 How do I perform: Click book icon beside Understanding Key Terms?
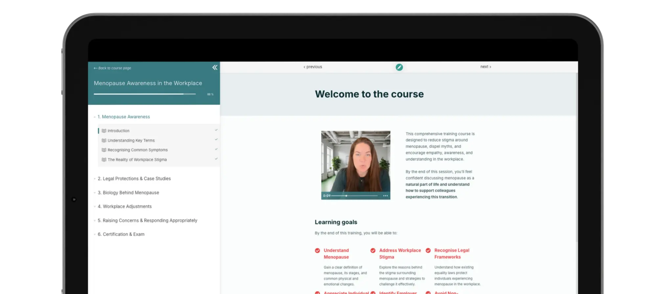[x=104, y=140]
